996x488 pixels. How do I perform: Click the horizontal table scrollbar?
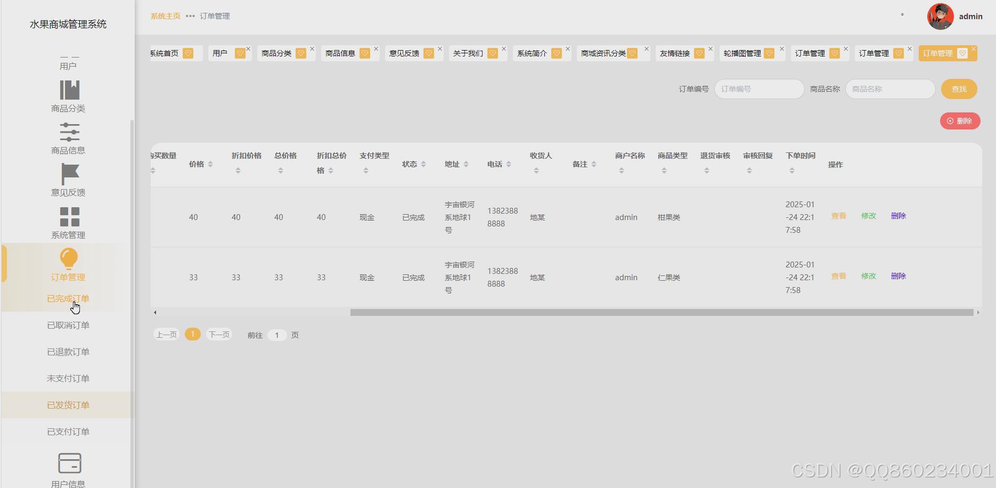pyautogui.click(x=662, y=313)
